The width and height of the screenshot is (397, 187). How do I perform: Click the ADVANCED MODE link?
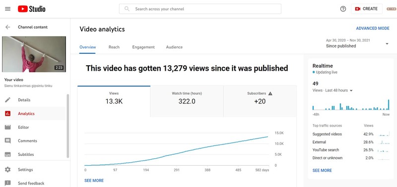373,29
